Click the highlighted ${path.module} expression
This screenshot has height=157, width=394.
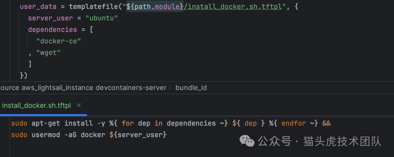coord(155,7)
